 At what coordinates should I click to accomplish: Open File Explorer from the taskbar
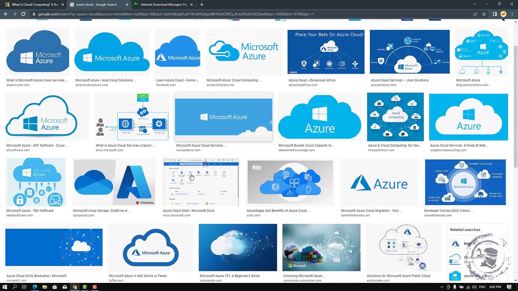tap(45, 287)
